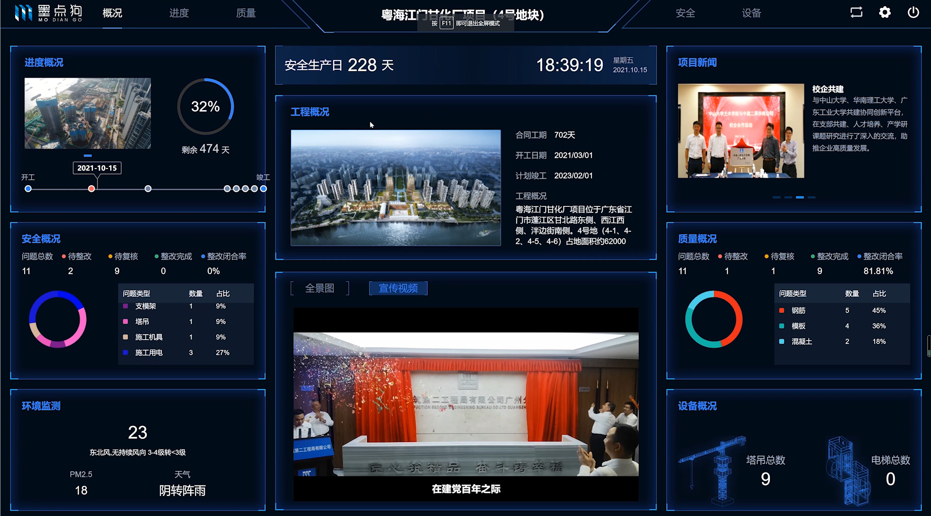Go to the 设备 equipment tab

[751, 13]
